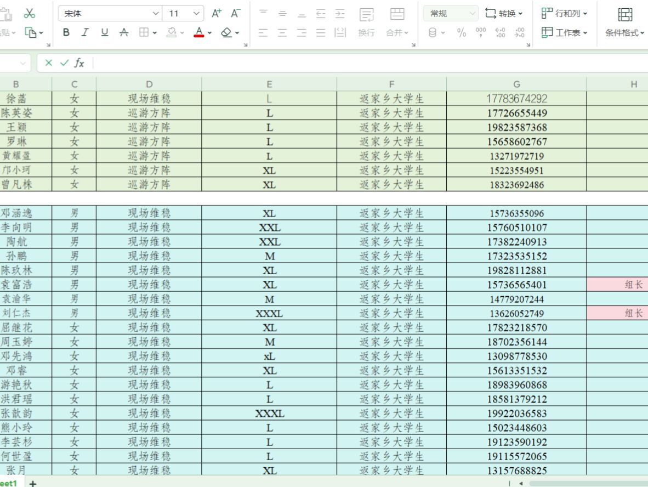Click the increase decimal places icon

click(x=500, y=32)
